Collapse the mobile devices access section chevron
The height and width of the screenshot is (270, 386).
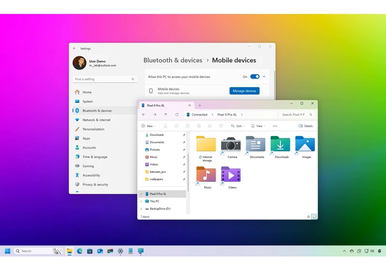click(x=264, y=77)
